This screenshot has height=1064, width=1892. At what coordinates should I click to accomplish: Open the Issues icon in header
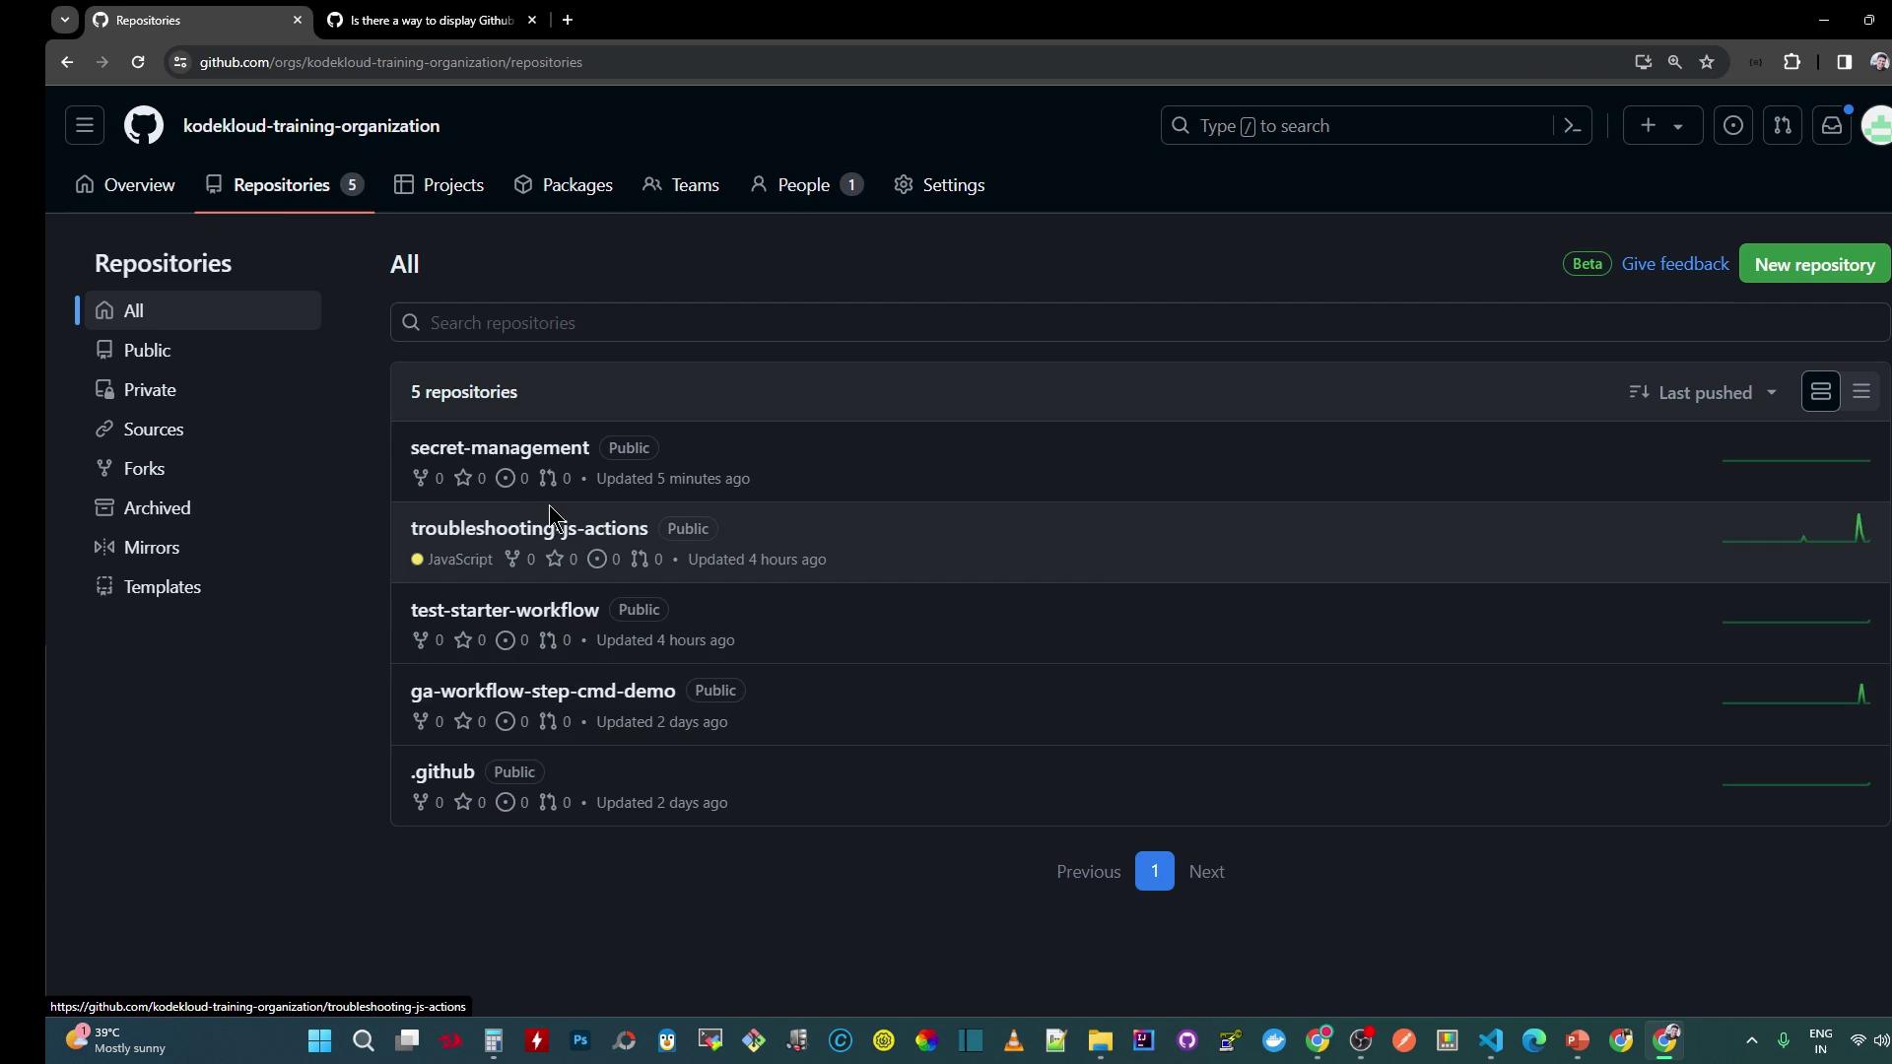pyautogui.click(x=1733, y=126)
